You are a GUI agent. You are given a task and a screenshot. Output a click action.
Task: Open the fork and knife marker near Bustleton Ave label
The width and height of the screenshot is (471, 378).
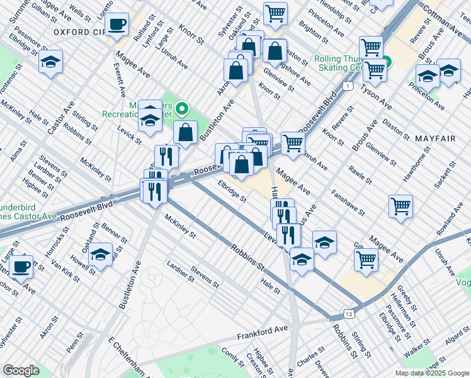coord(166,157)
